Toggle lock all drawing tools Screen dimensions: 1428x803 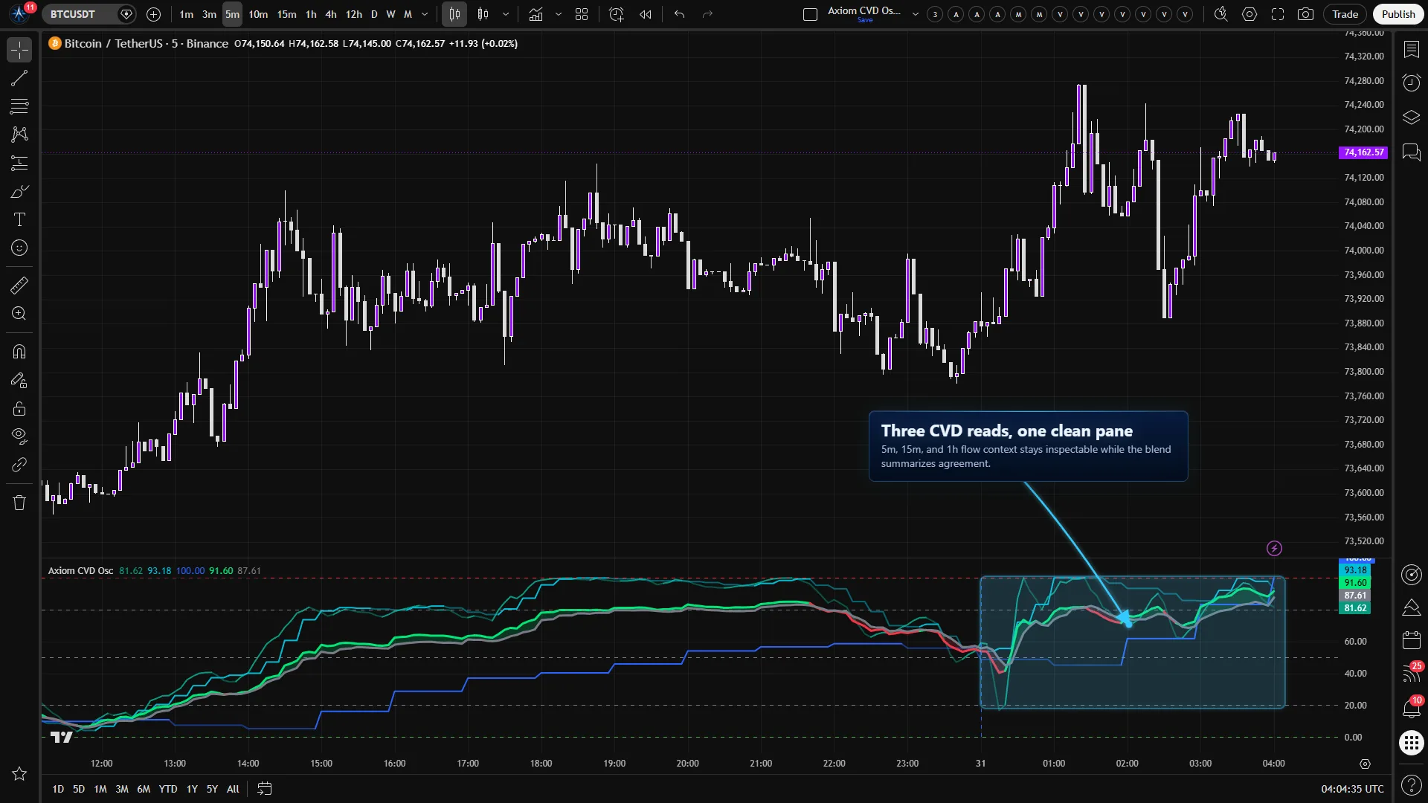click(x=19, y=408)
